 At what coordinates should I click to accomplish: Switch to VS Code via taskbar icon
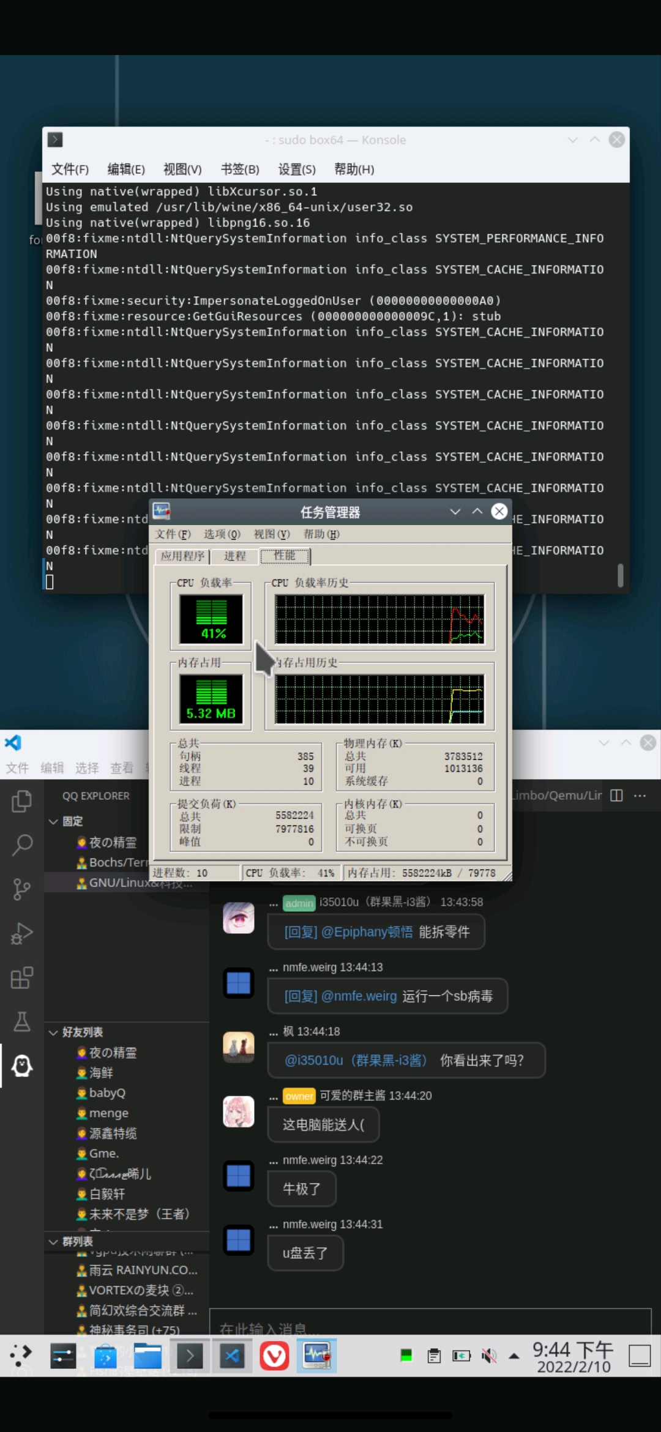click(232, 1356)
